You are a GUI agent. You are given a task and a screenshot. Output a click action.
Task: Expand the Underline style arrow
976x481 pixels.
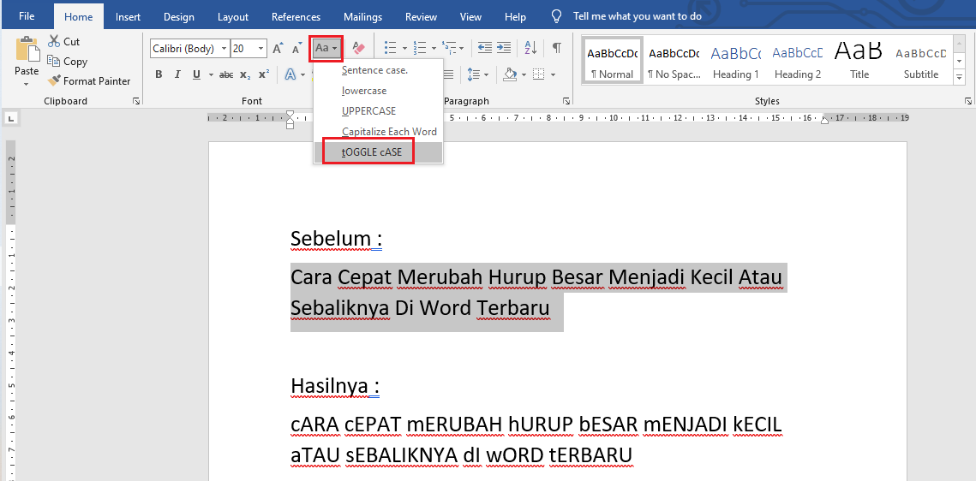coord(211,74)
